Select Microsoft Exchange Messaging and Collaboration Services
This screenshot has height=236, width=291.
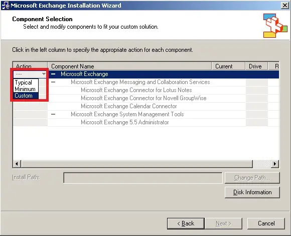point(140,82)
